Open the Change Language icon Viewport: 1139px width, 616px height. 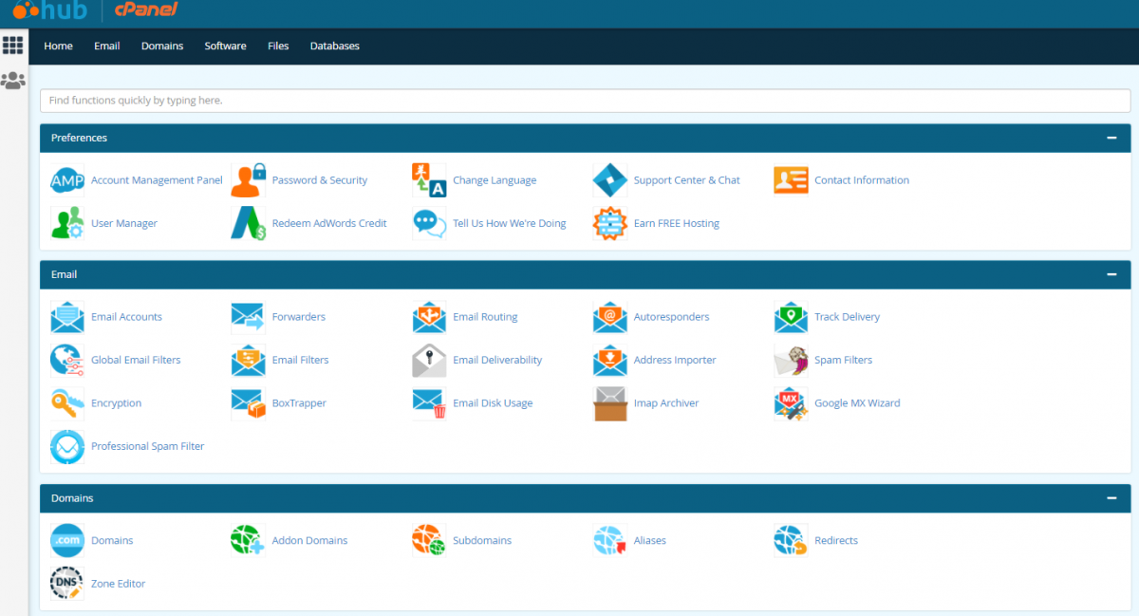429,180
